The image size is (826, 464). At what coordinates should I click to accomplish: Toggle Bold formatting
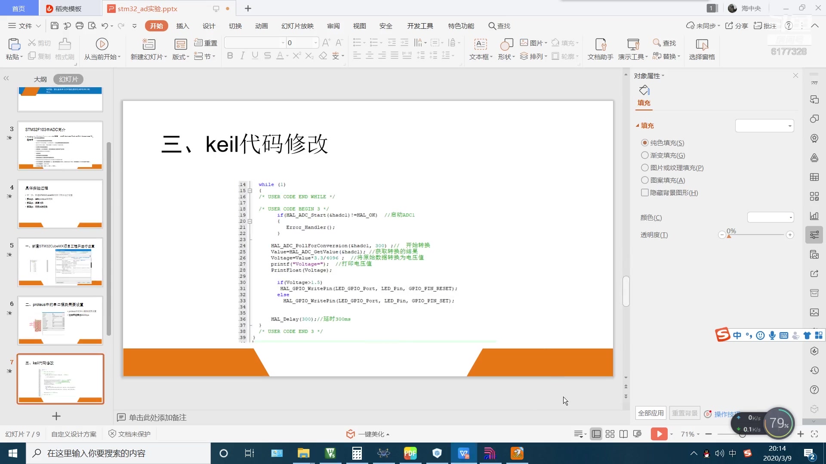(x=230, y=56)
